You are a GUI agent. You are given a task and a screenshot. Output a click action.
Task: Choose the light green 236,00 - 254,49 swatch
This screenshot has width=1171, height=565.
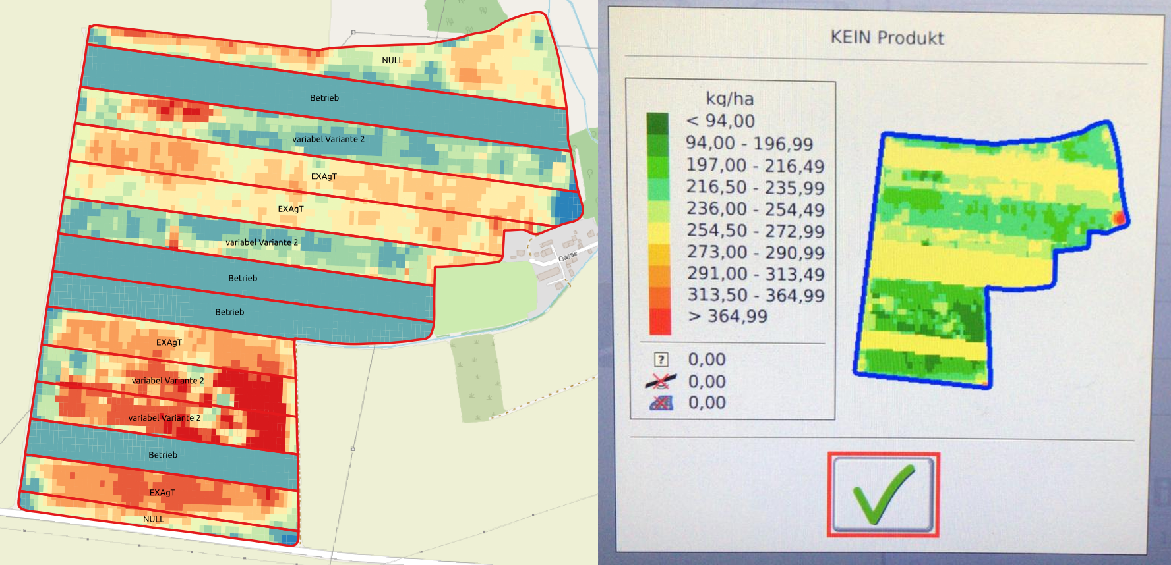click(659, 211)
